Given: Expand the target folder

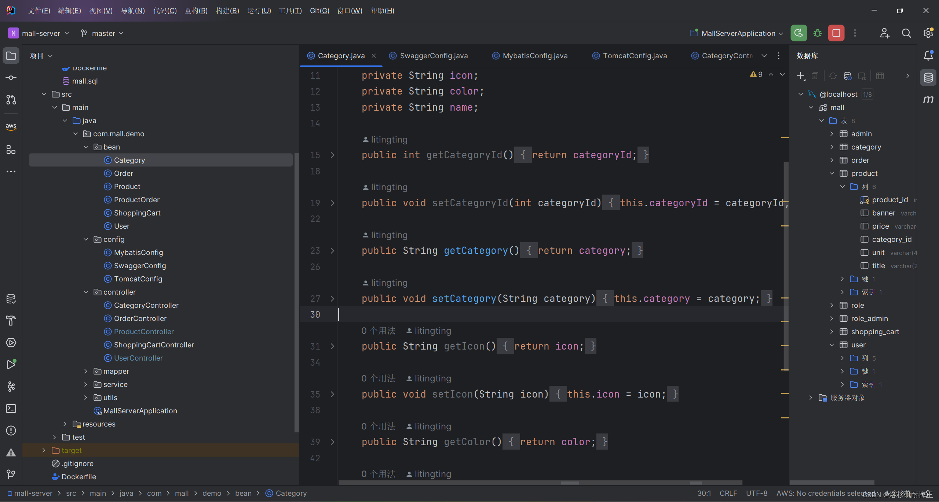Looking at the screenshot, I should [x=44, y=450].
